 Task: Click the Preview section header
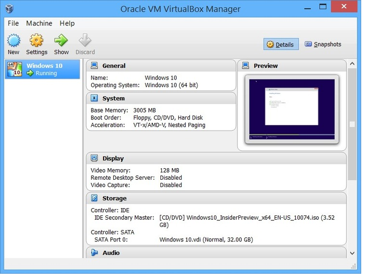292,66
